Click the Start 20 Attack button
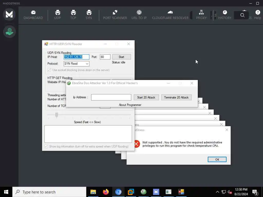Image resolution: width=263 pixels, height=197 pixels. point(146,97)
